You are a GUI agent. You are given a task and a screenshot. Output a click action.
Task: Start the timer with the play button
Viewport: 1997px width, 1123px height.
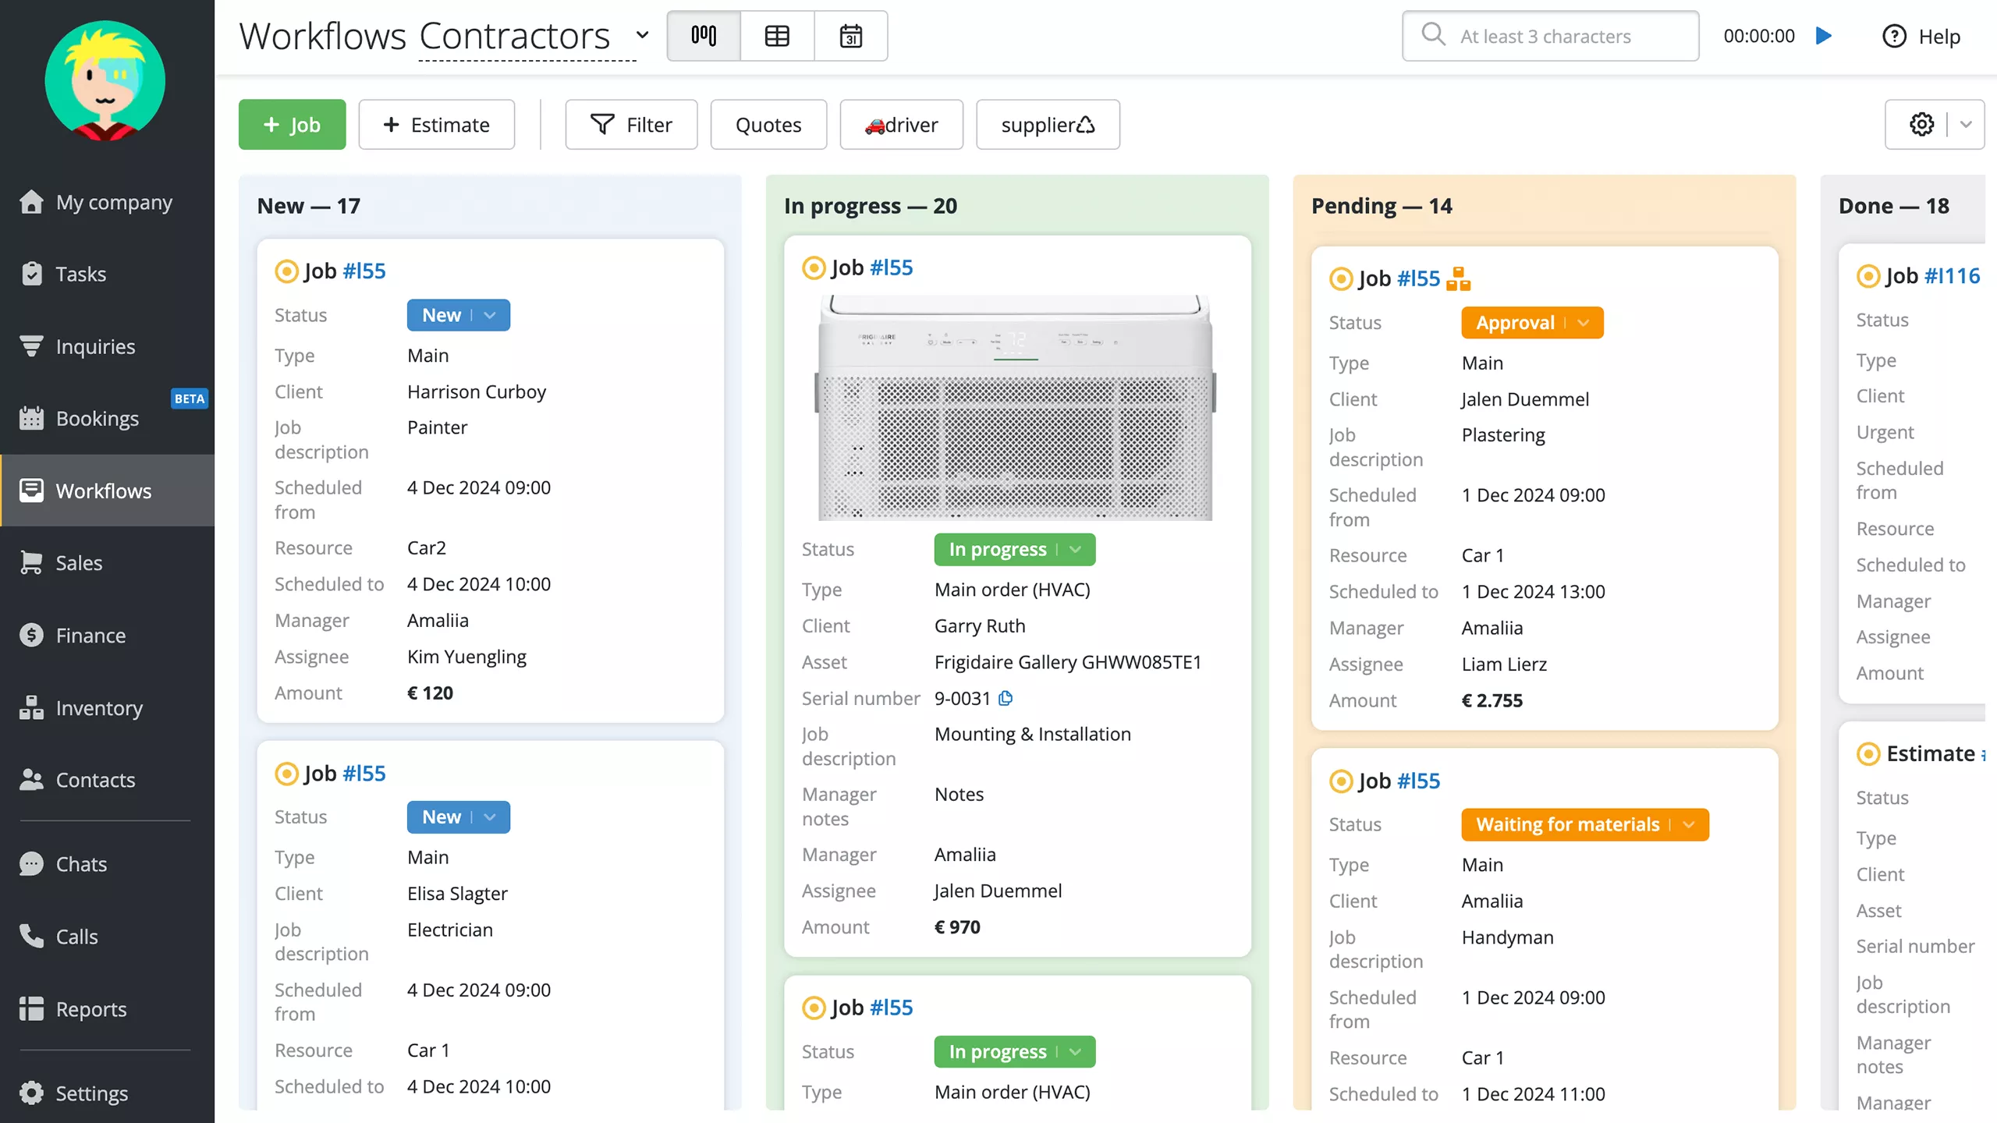click(x=1823, y=36)
